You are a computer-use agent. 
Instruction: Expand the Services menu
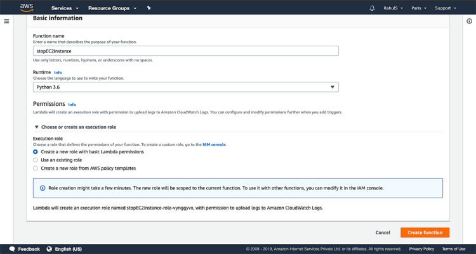coord(65,8)
